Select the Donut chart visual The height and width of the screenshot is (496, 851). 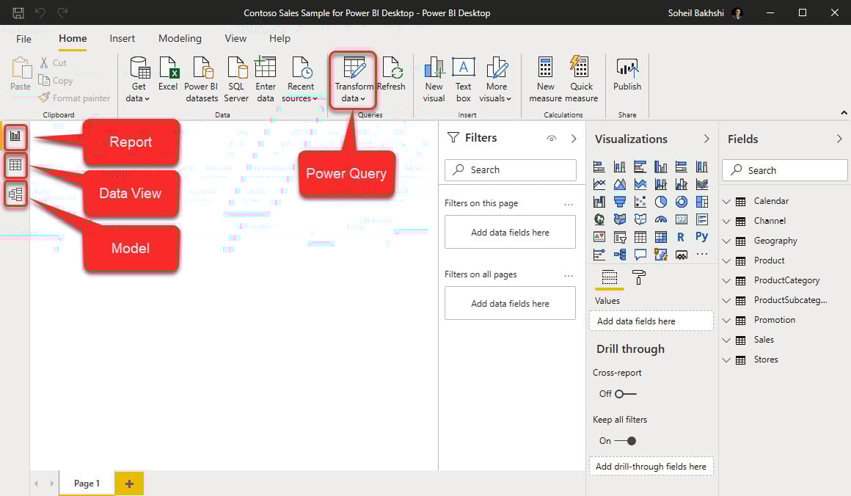point(681,202)
